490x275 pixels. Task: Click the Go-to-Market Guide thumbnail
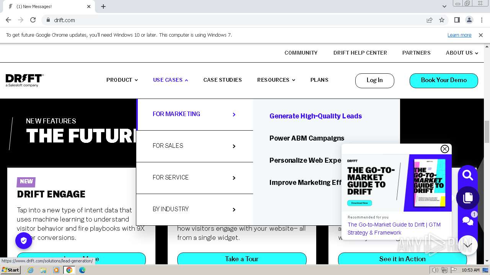[397, 183]
